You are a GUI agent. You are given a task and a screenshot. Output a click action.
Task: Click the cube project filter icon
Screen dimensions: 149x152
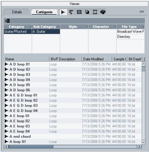(x=103, y=12)
